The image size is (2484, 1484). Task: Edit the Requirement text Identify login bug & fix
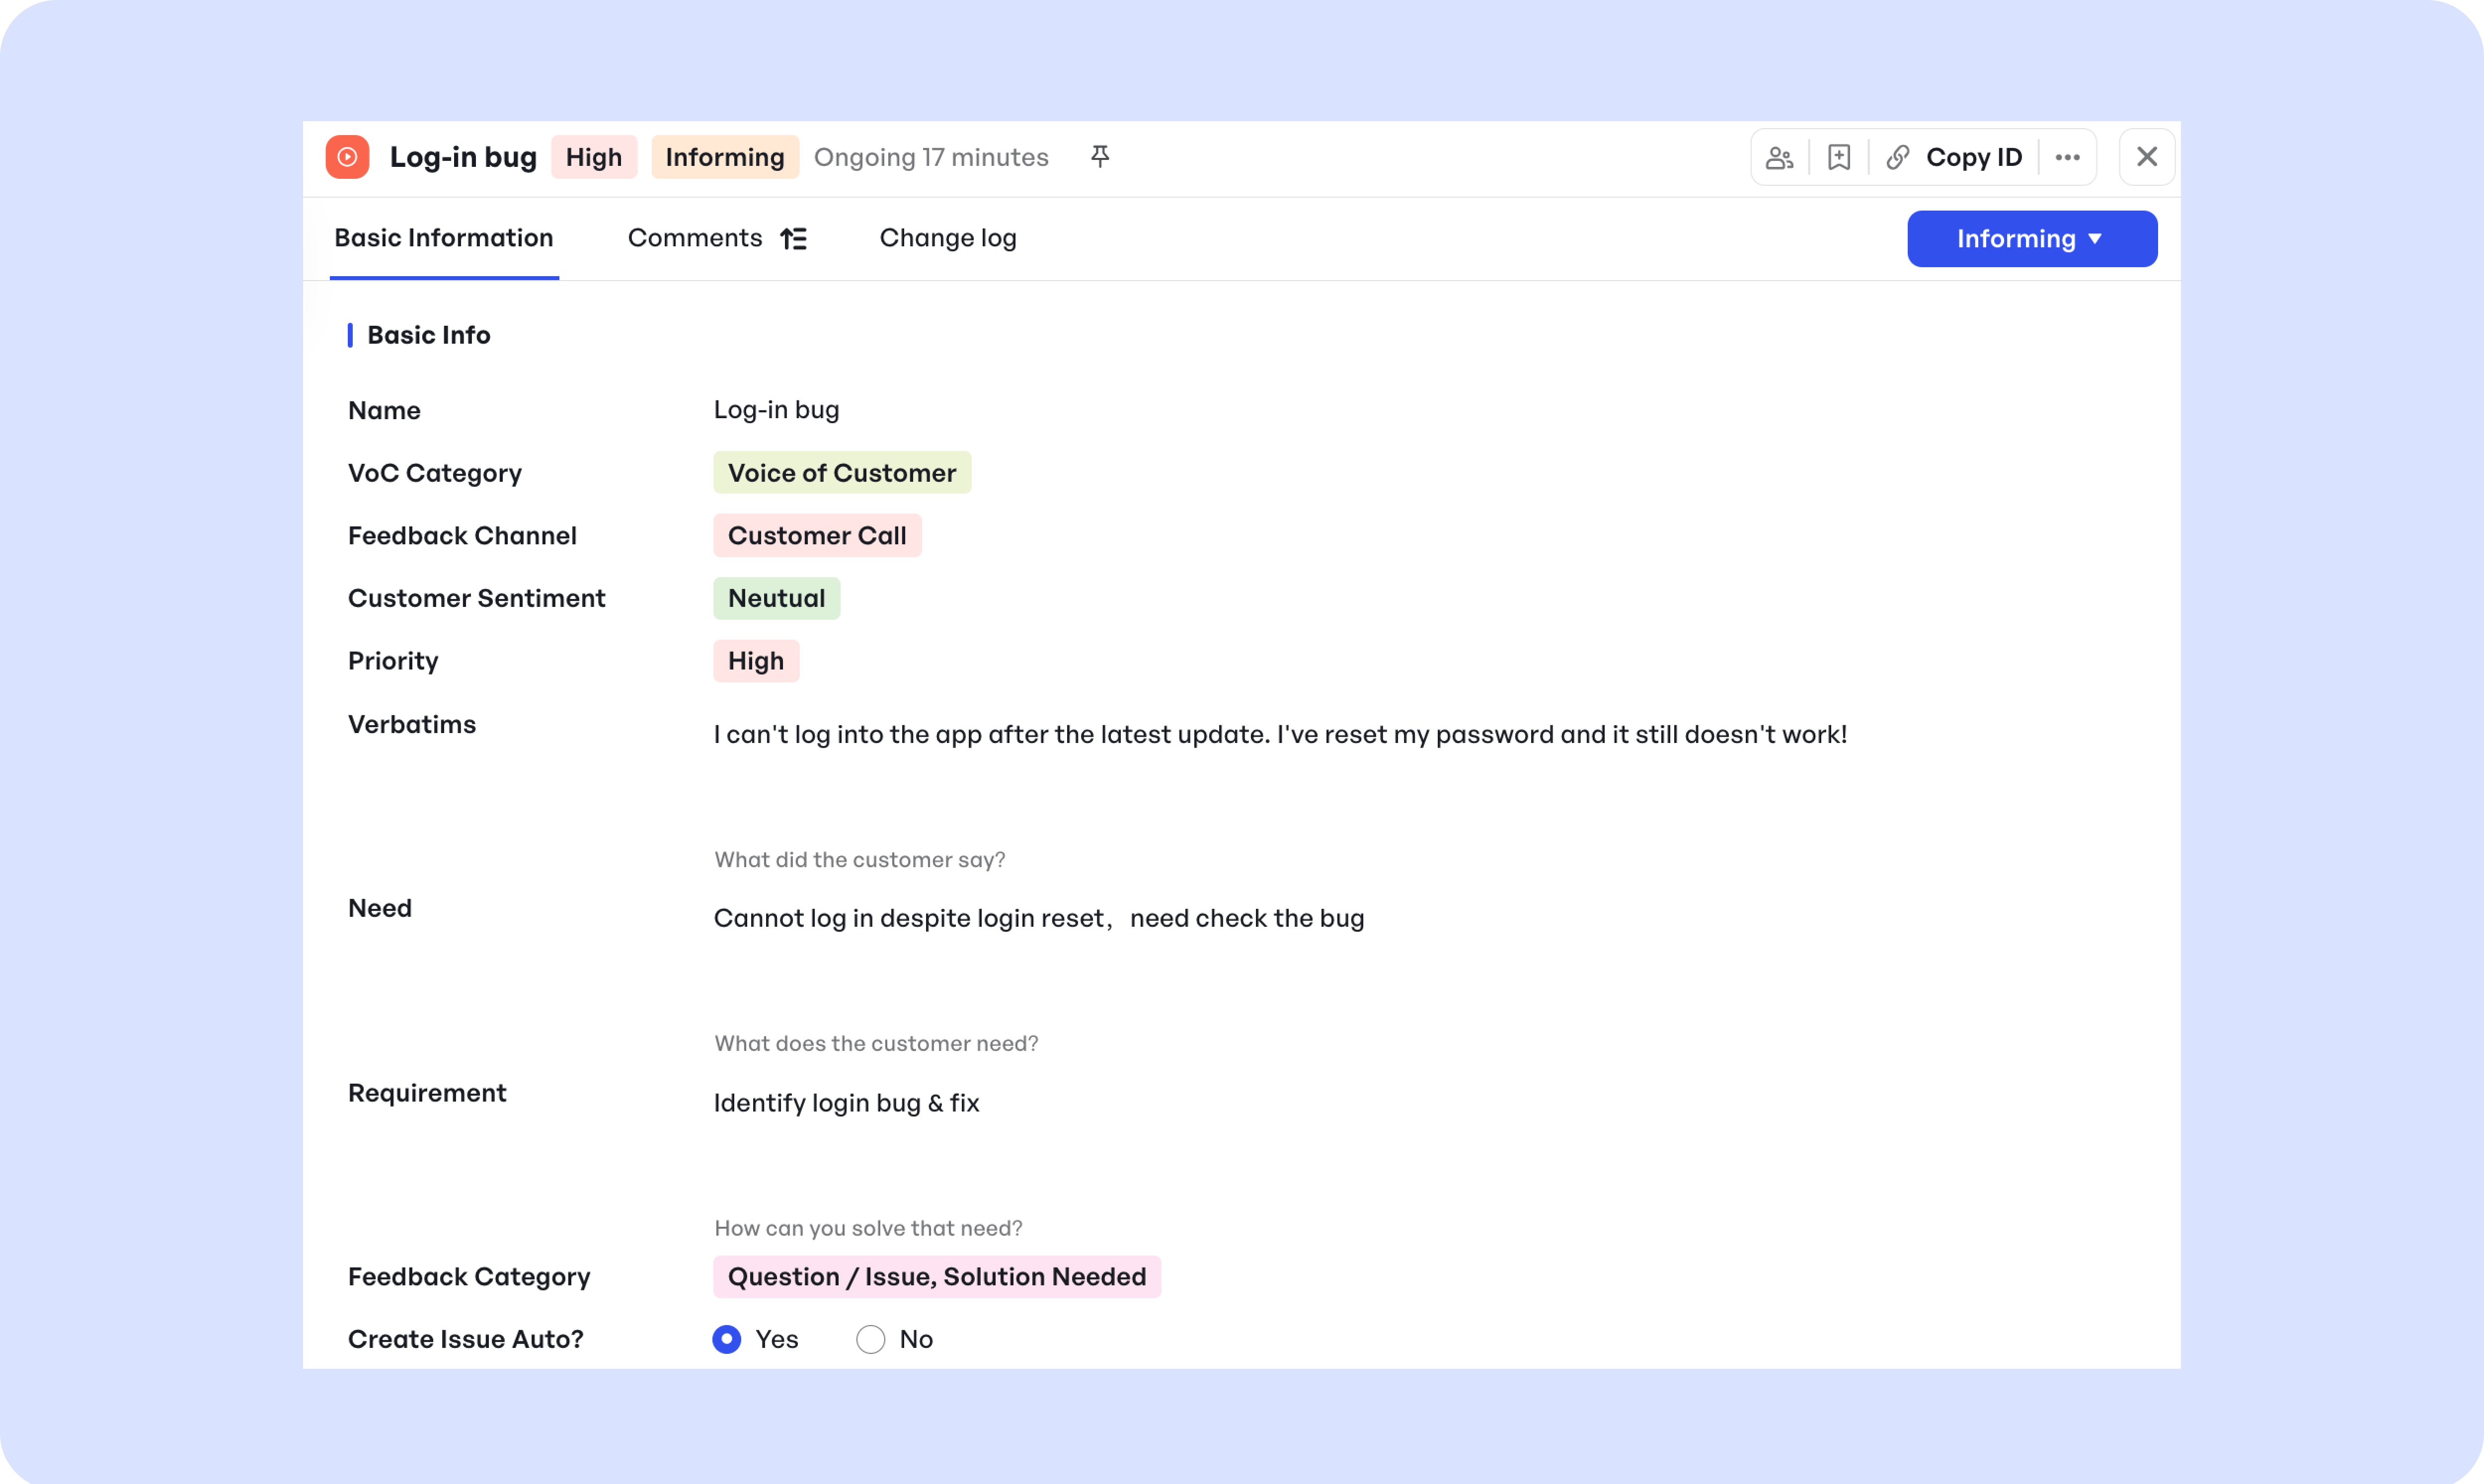pos(846,1103)
